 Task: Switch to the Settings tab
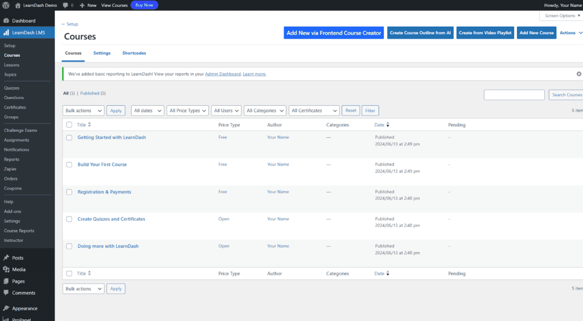click(102, 53)
